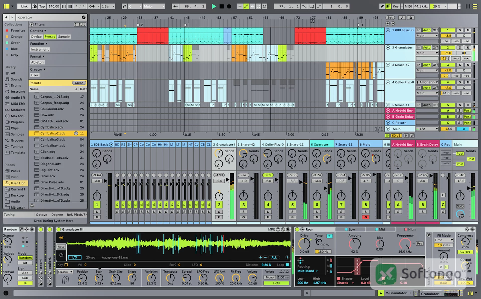
Task: Click the Stop transport button
Action: pos(221,7)
